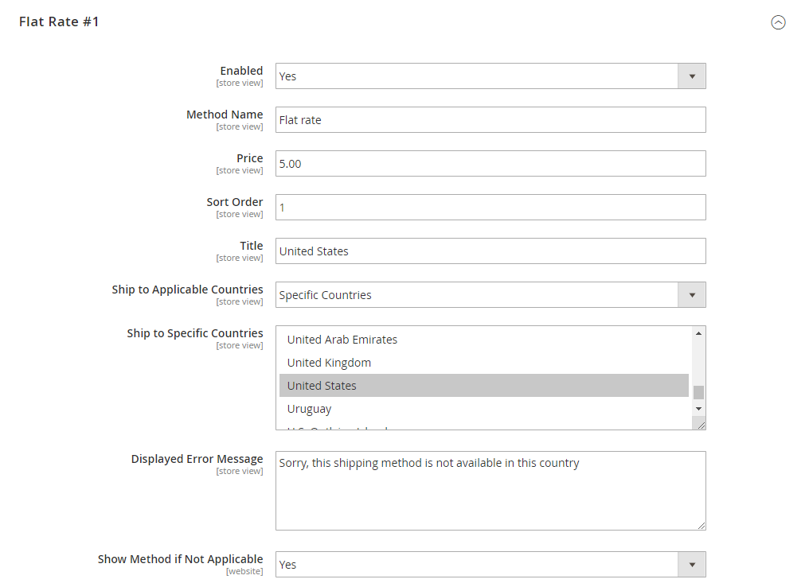Click the Method Name input field
The width and height of the screenshot is (809, 587).
tap(490, 120)
